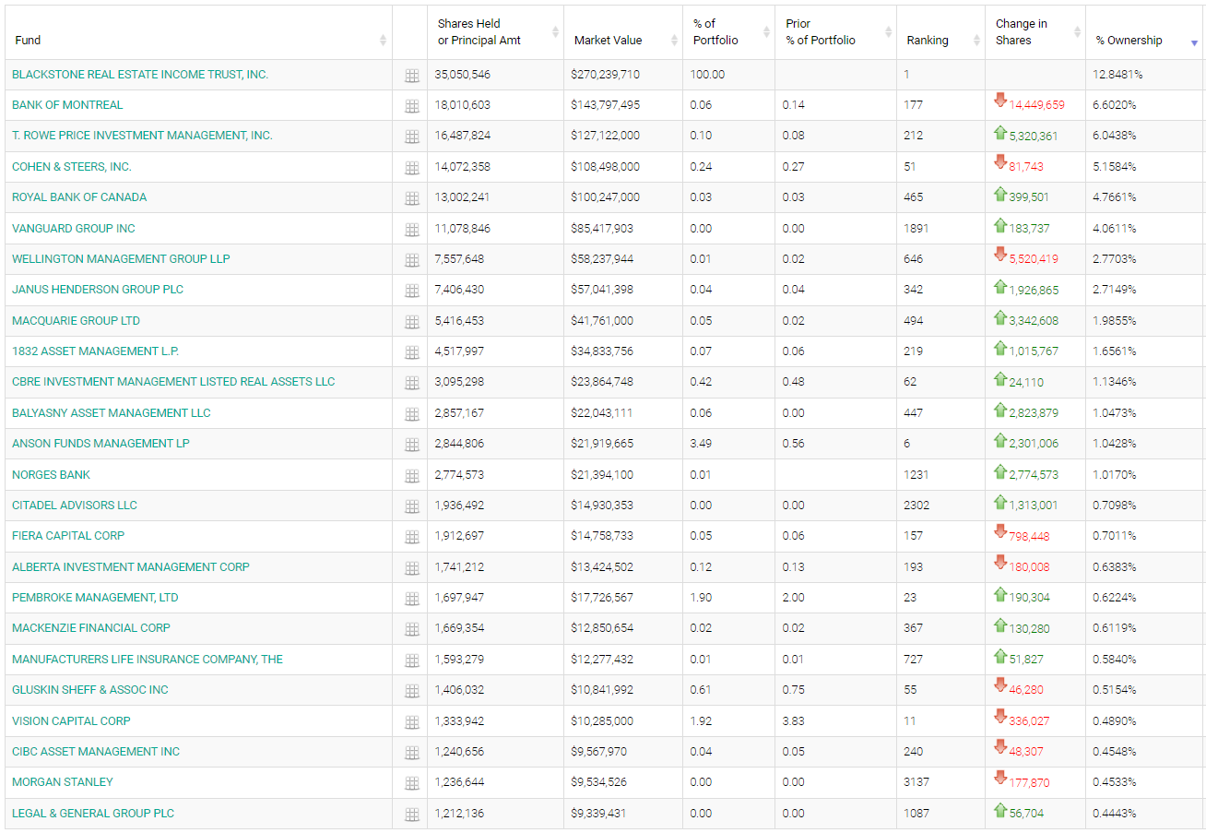Open Manufacturers Life Insurance Company link

(x=148, y=660)
